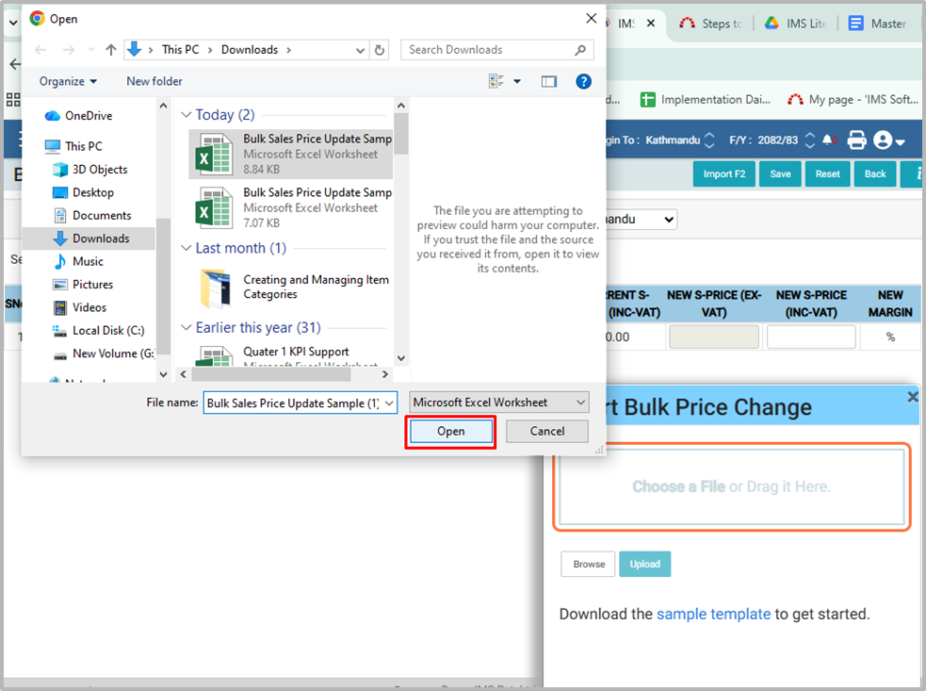Open the change view options dropdown
The image size is (926, 691).
517,82
